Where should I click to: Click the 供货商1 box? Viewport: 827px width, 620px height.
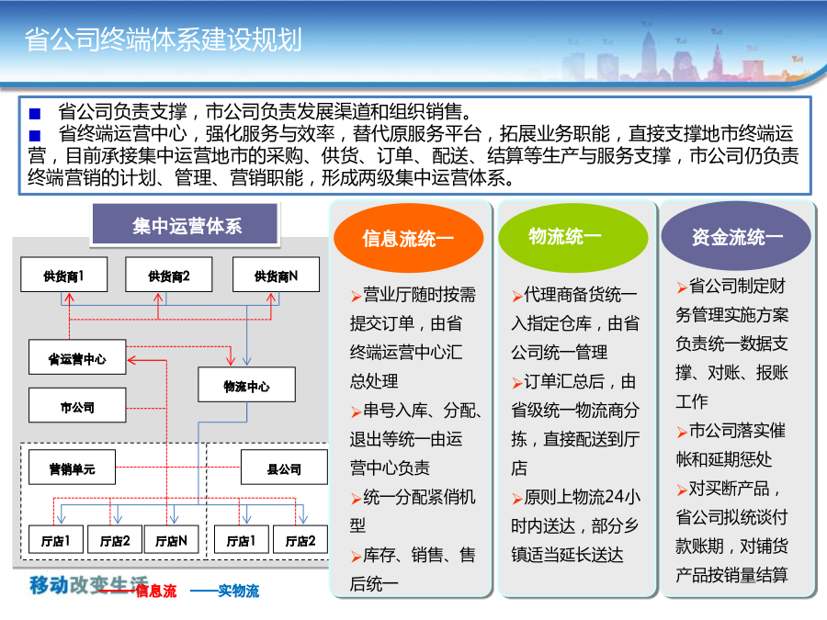click(x=63, y=275)
